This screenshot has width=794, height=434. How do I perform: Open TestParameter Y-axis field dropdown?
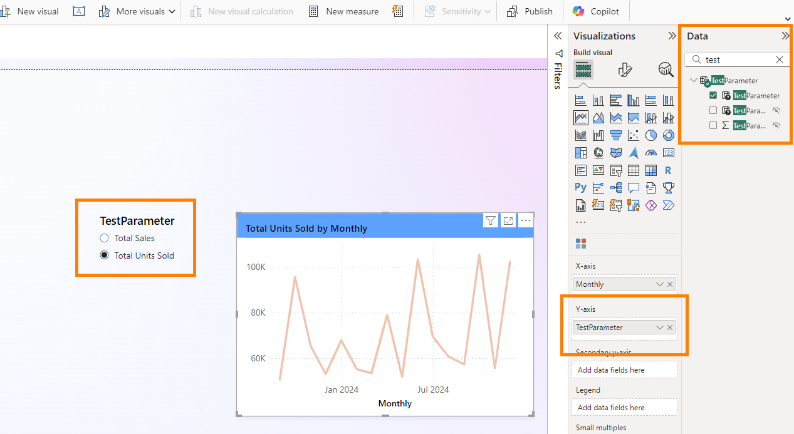659,328
